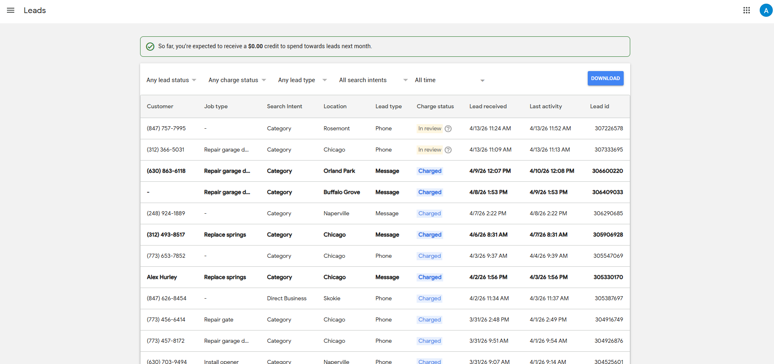Viewport: 774px width, 364px height.
Task: Open lead from (847) 757-7995
Action: click(x=385, y=128)
